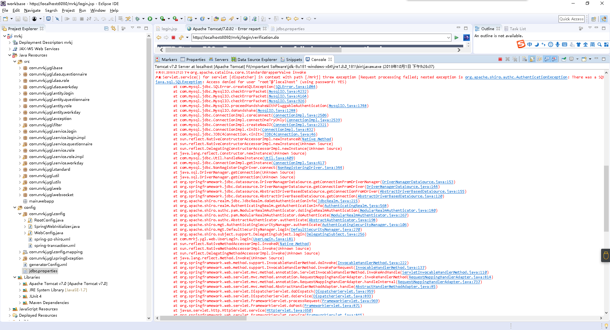This screenshot has height=330, width=610.
Task: Click the Skip All Breakpoints icon
Action: pos(57,19)
